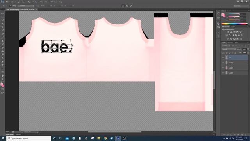Viewport: 250px width, 141px height.
Task: Toggle lock image pixels in Layers panel
Action: point(230,53)
